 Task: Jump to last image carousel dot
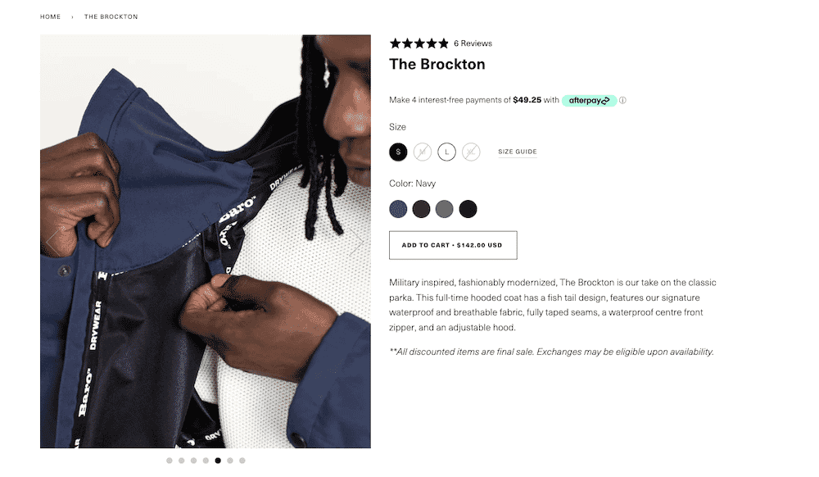pos(242,461)
